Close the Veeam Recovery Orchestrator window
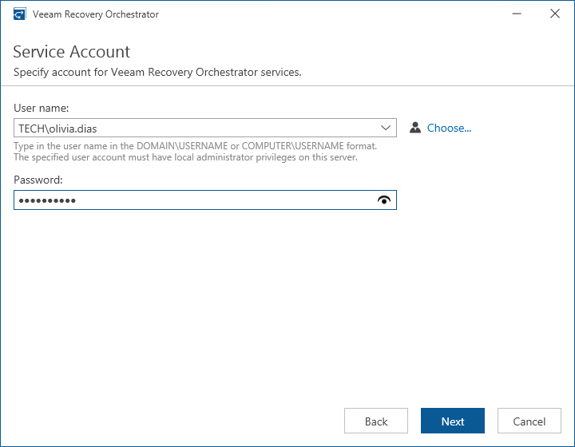The image size is (575, 447). coord(555,14)
